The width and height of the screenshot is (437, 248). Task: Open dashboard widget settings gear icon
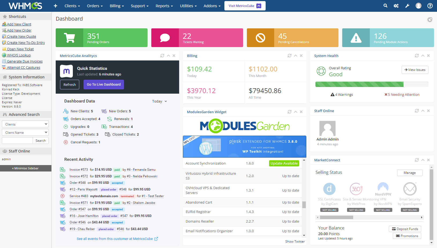click(x=430, y=20)
